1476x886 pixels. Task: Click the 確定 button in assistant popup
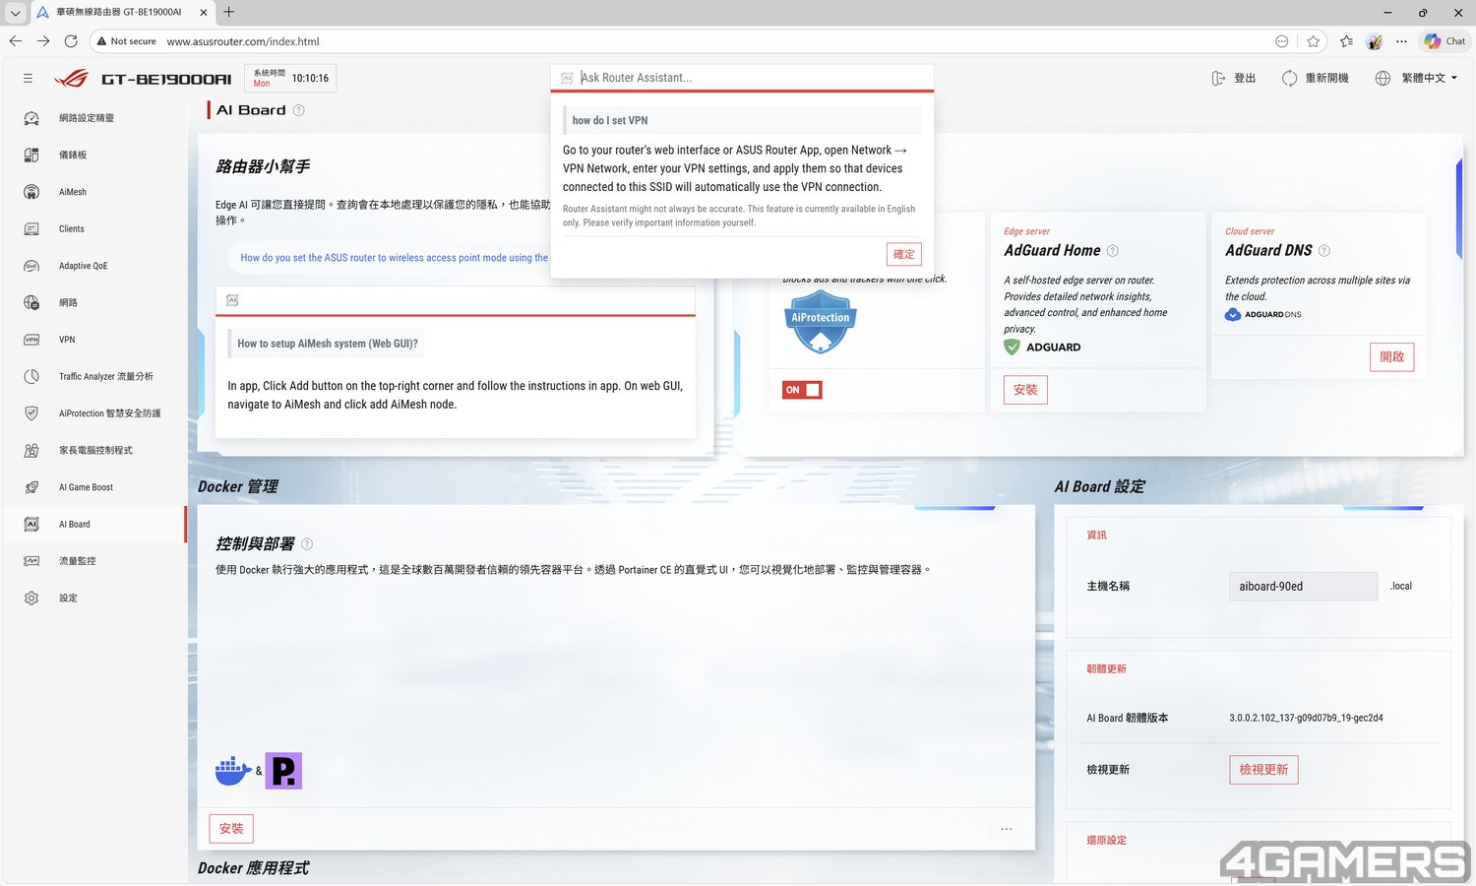pyautogui.click(x=903, y=254)
